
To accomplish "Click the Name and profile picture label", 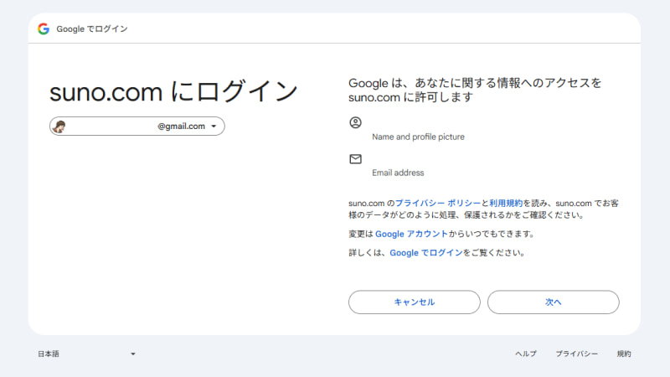I will click(418, 137).
